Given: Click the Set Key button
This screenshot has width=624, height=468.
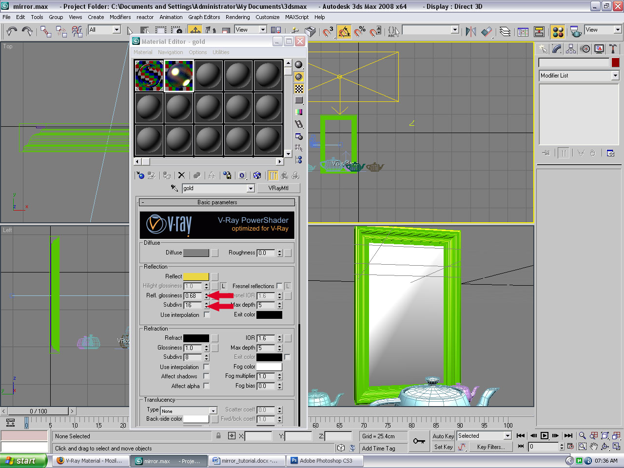Looking at the screenshot, I should pos(443,447).
